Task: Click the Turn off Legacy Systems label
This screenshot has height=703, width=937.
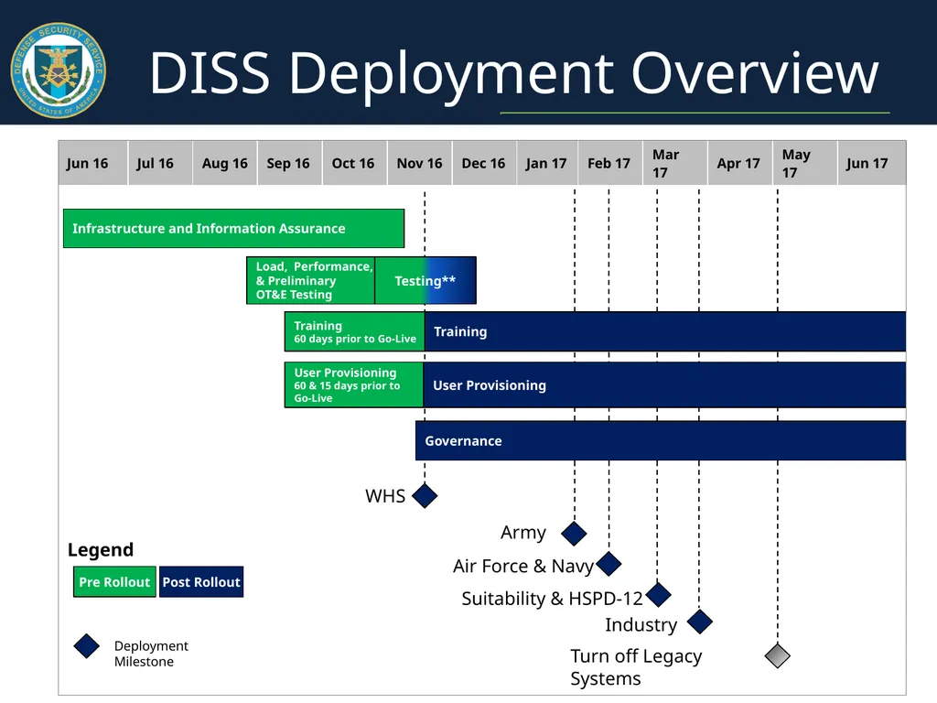Action: [x=636, y=667]
